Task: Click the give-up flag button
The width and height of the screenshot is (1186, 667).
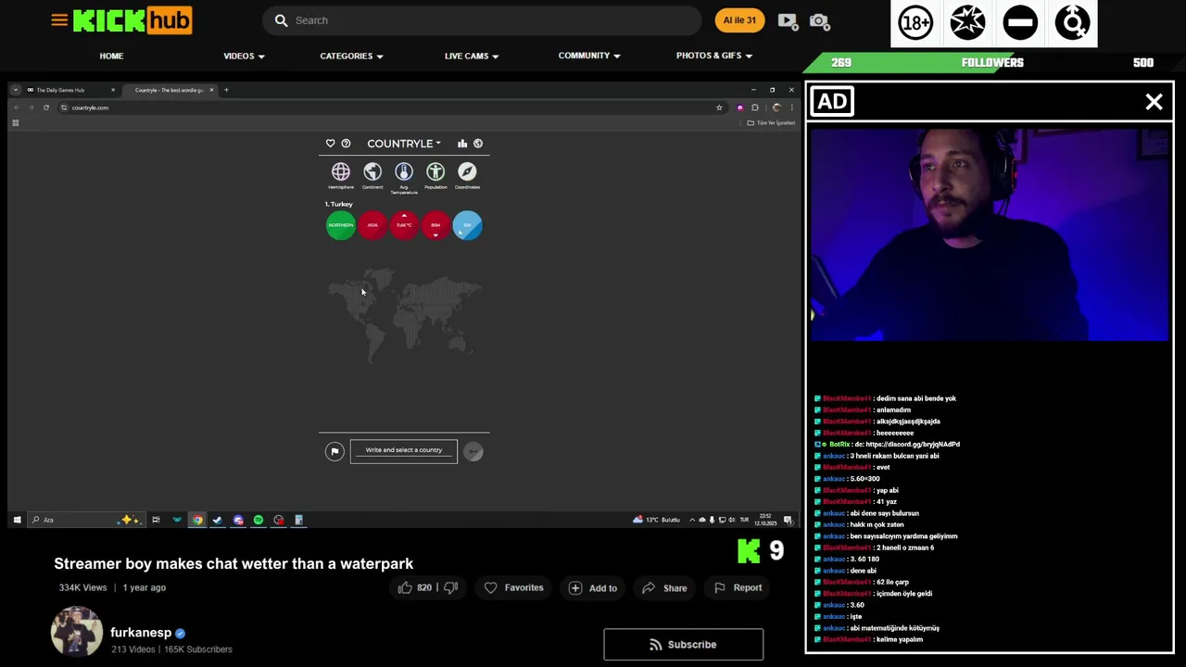Action: pos(334,451)
